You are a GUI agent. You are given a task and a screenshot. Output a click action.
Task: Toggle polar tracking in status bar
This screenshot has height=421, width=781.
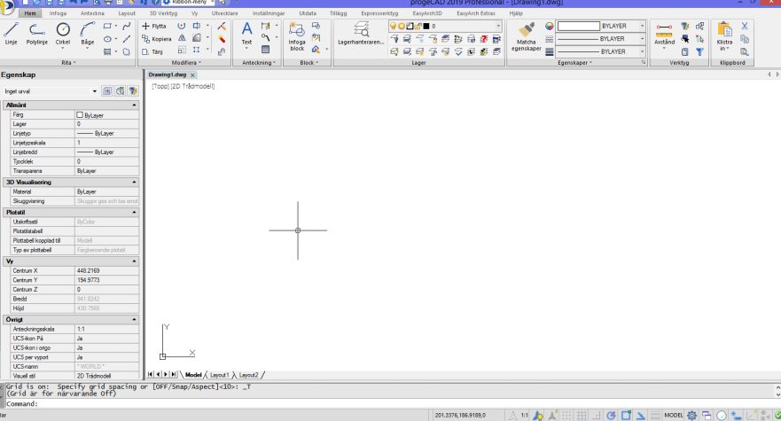[x=611, y=415]
